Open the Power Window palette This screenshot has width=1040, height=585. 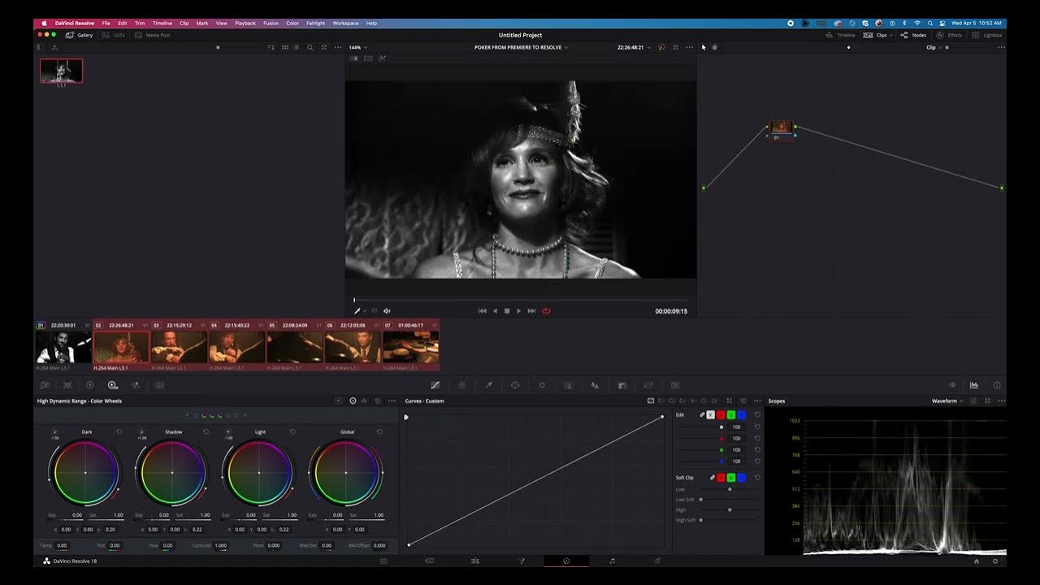pos(515,385)
